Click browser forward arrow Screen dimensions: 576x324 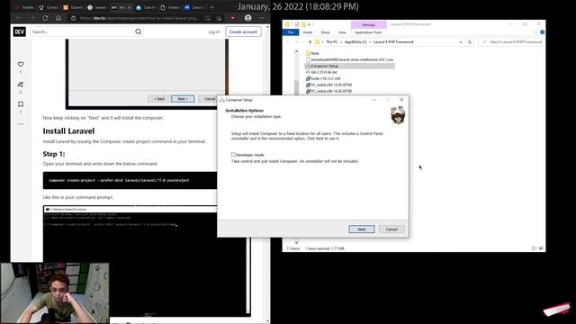(32, 18)
